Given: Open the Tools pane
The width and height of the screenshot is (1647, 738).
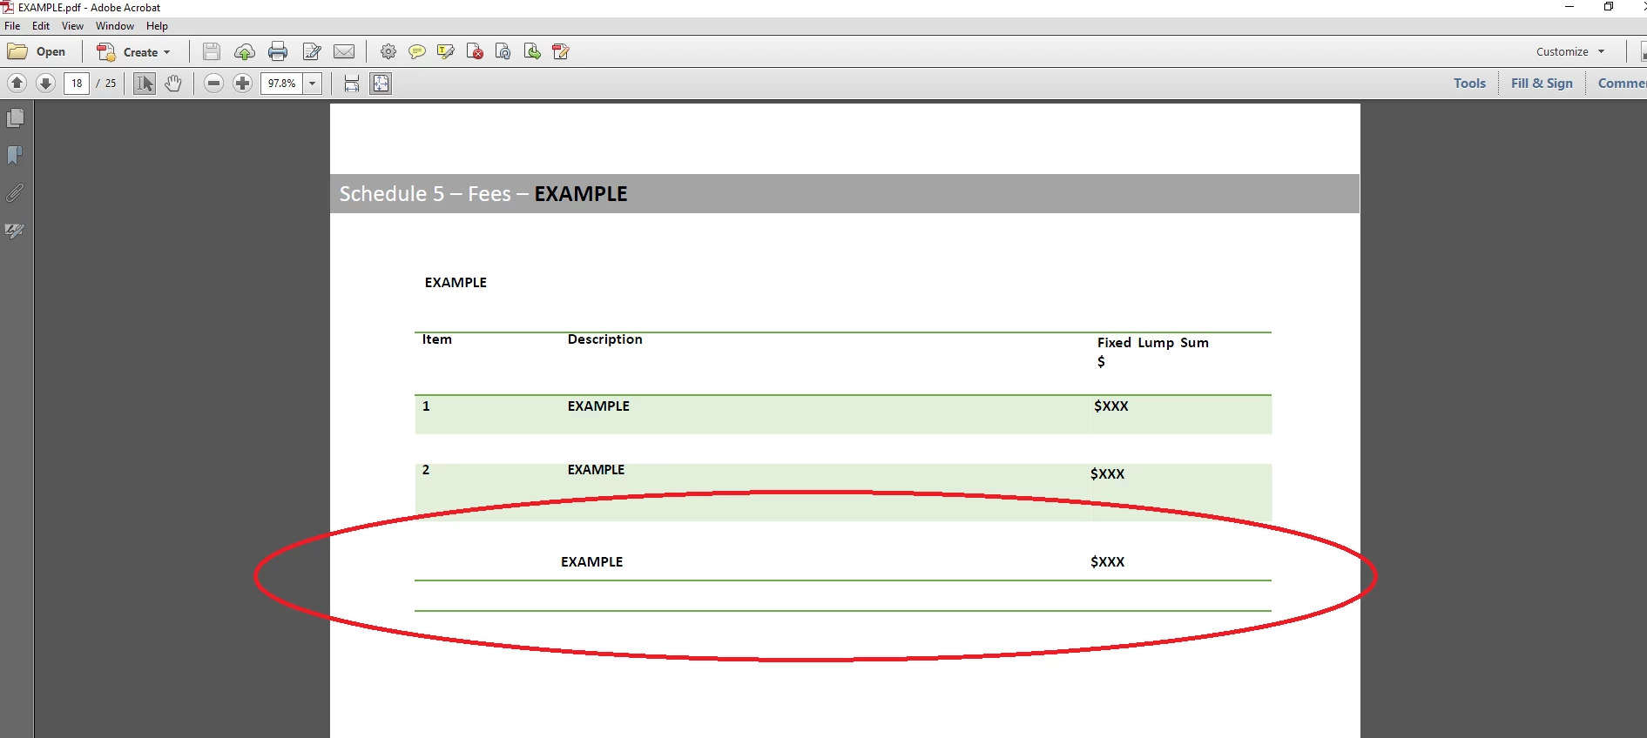Looking at the screenshot, I should (x=1469, y=84).
